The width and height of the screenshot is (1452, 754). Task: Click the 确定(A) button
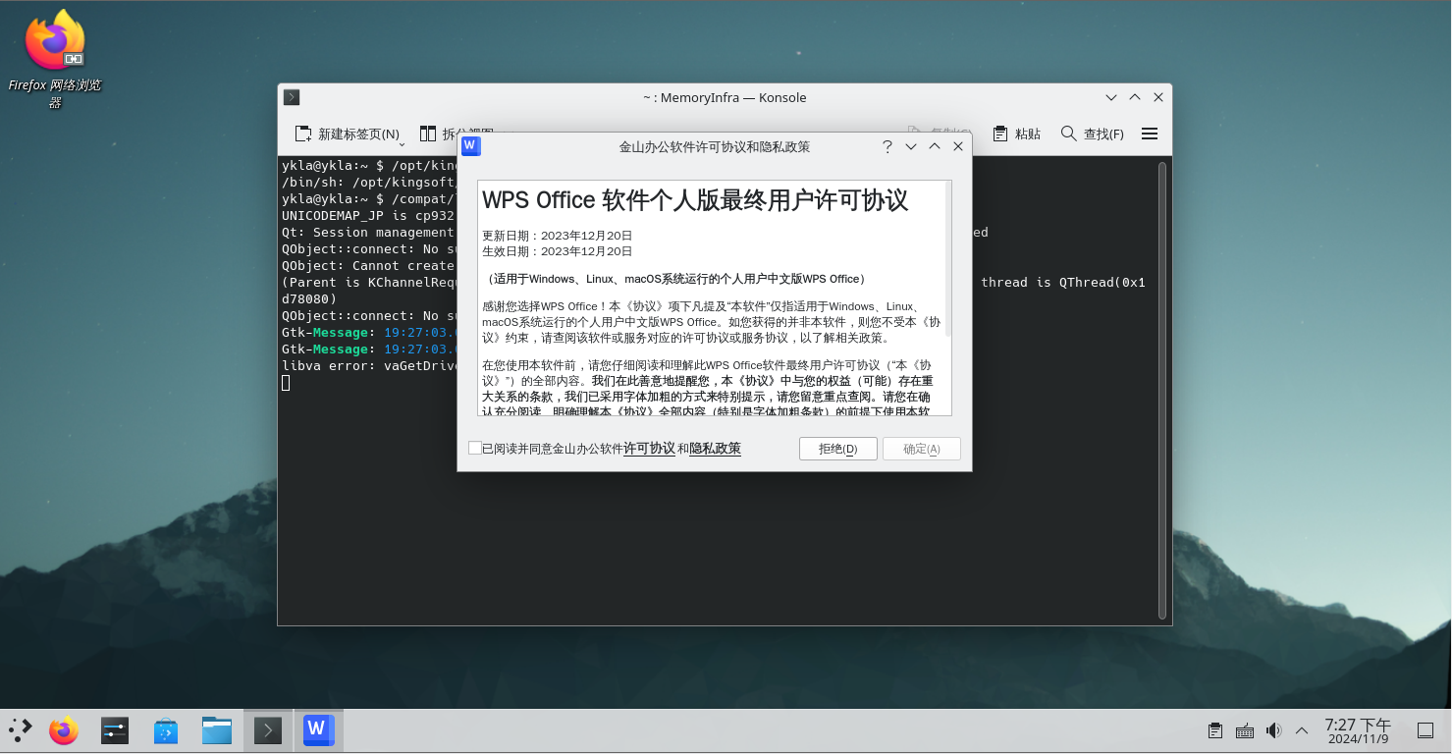click(922, 449)
